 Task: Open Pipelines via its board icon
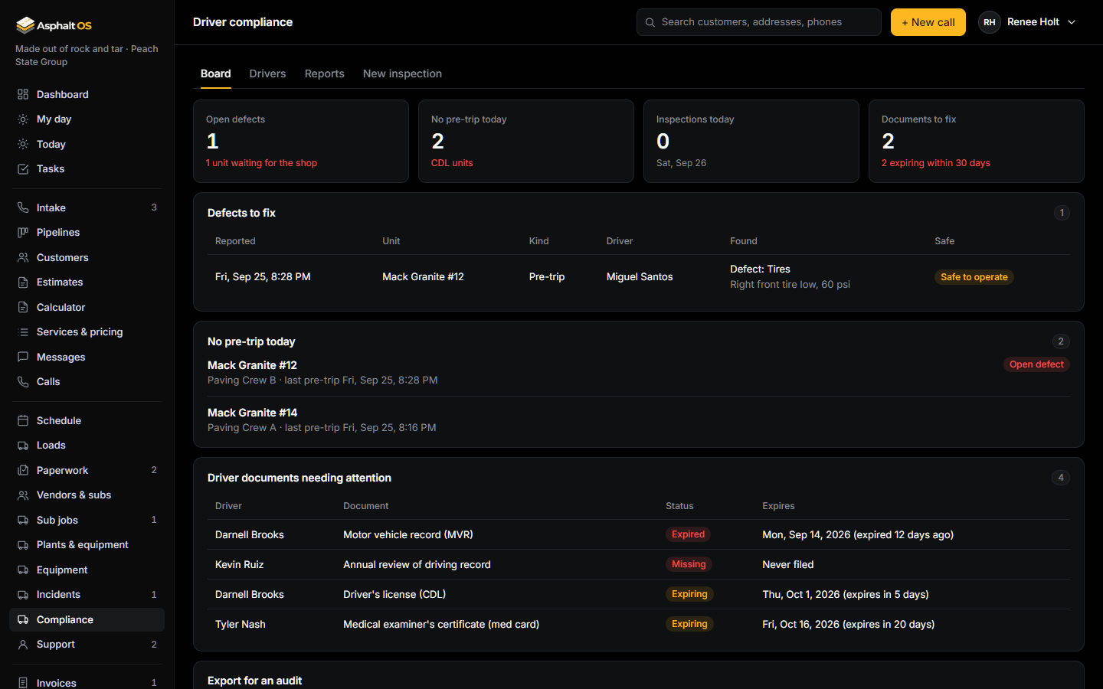point(23,232)
